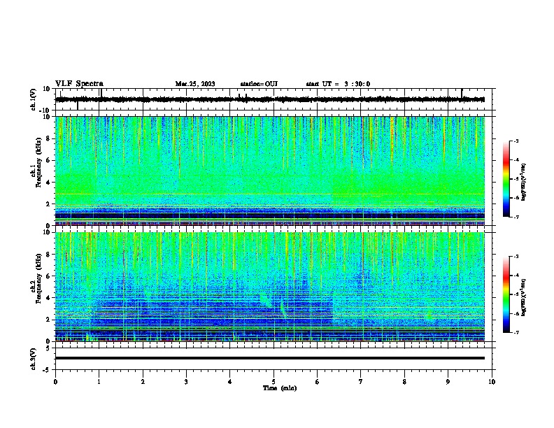Click time axis tick label "5"
The height and width of the screenshot is (428, 554).
[x=274, y=382]
